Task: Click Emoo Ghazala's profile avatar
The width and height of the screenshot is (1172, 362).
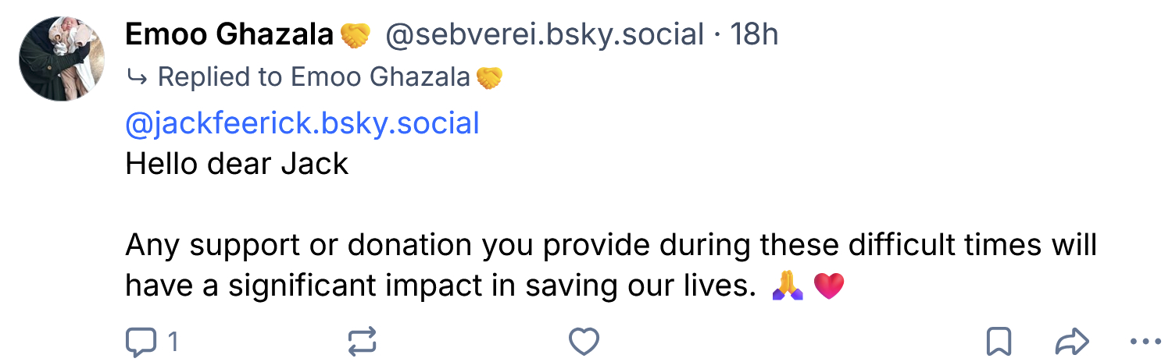Action: [63, 59]
